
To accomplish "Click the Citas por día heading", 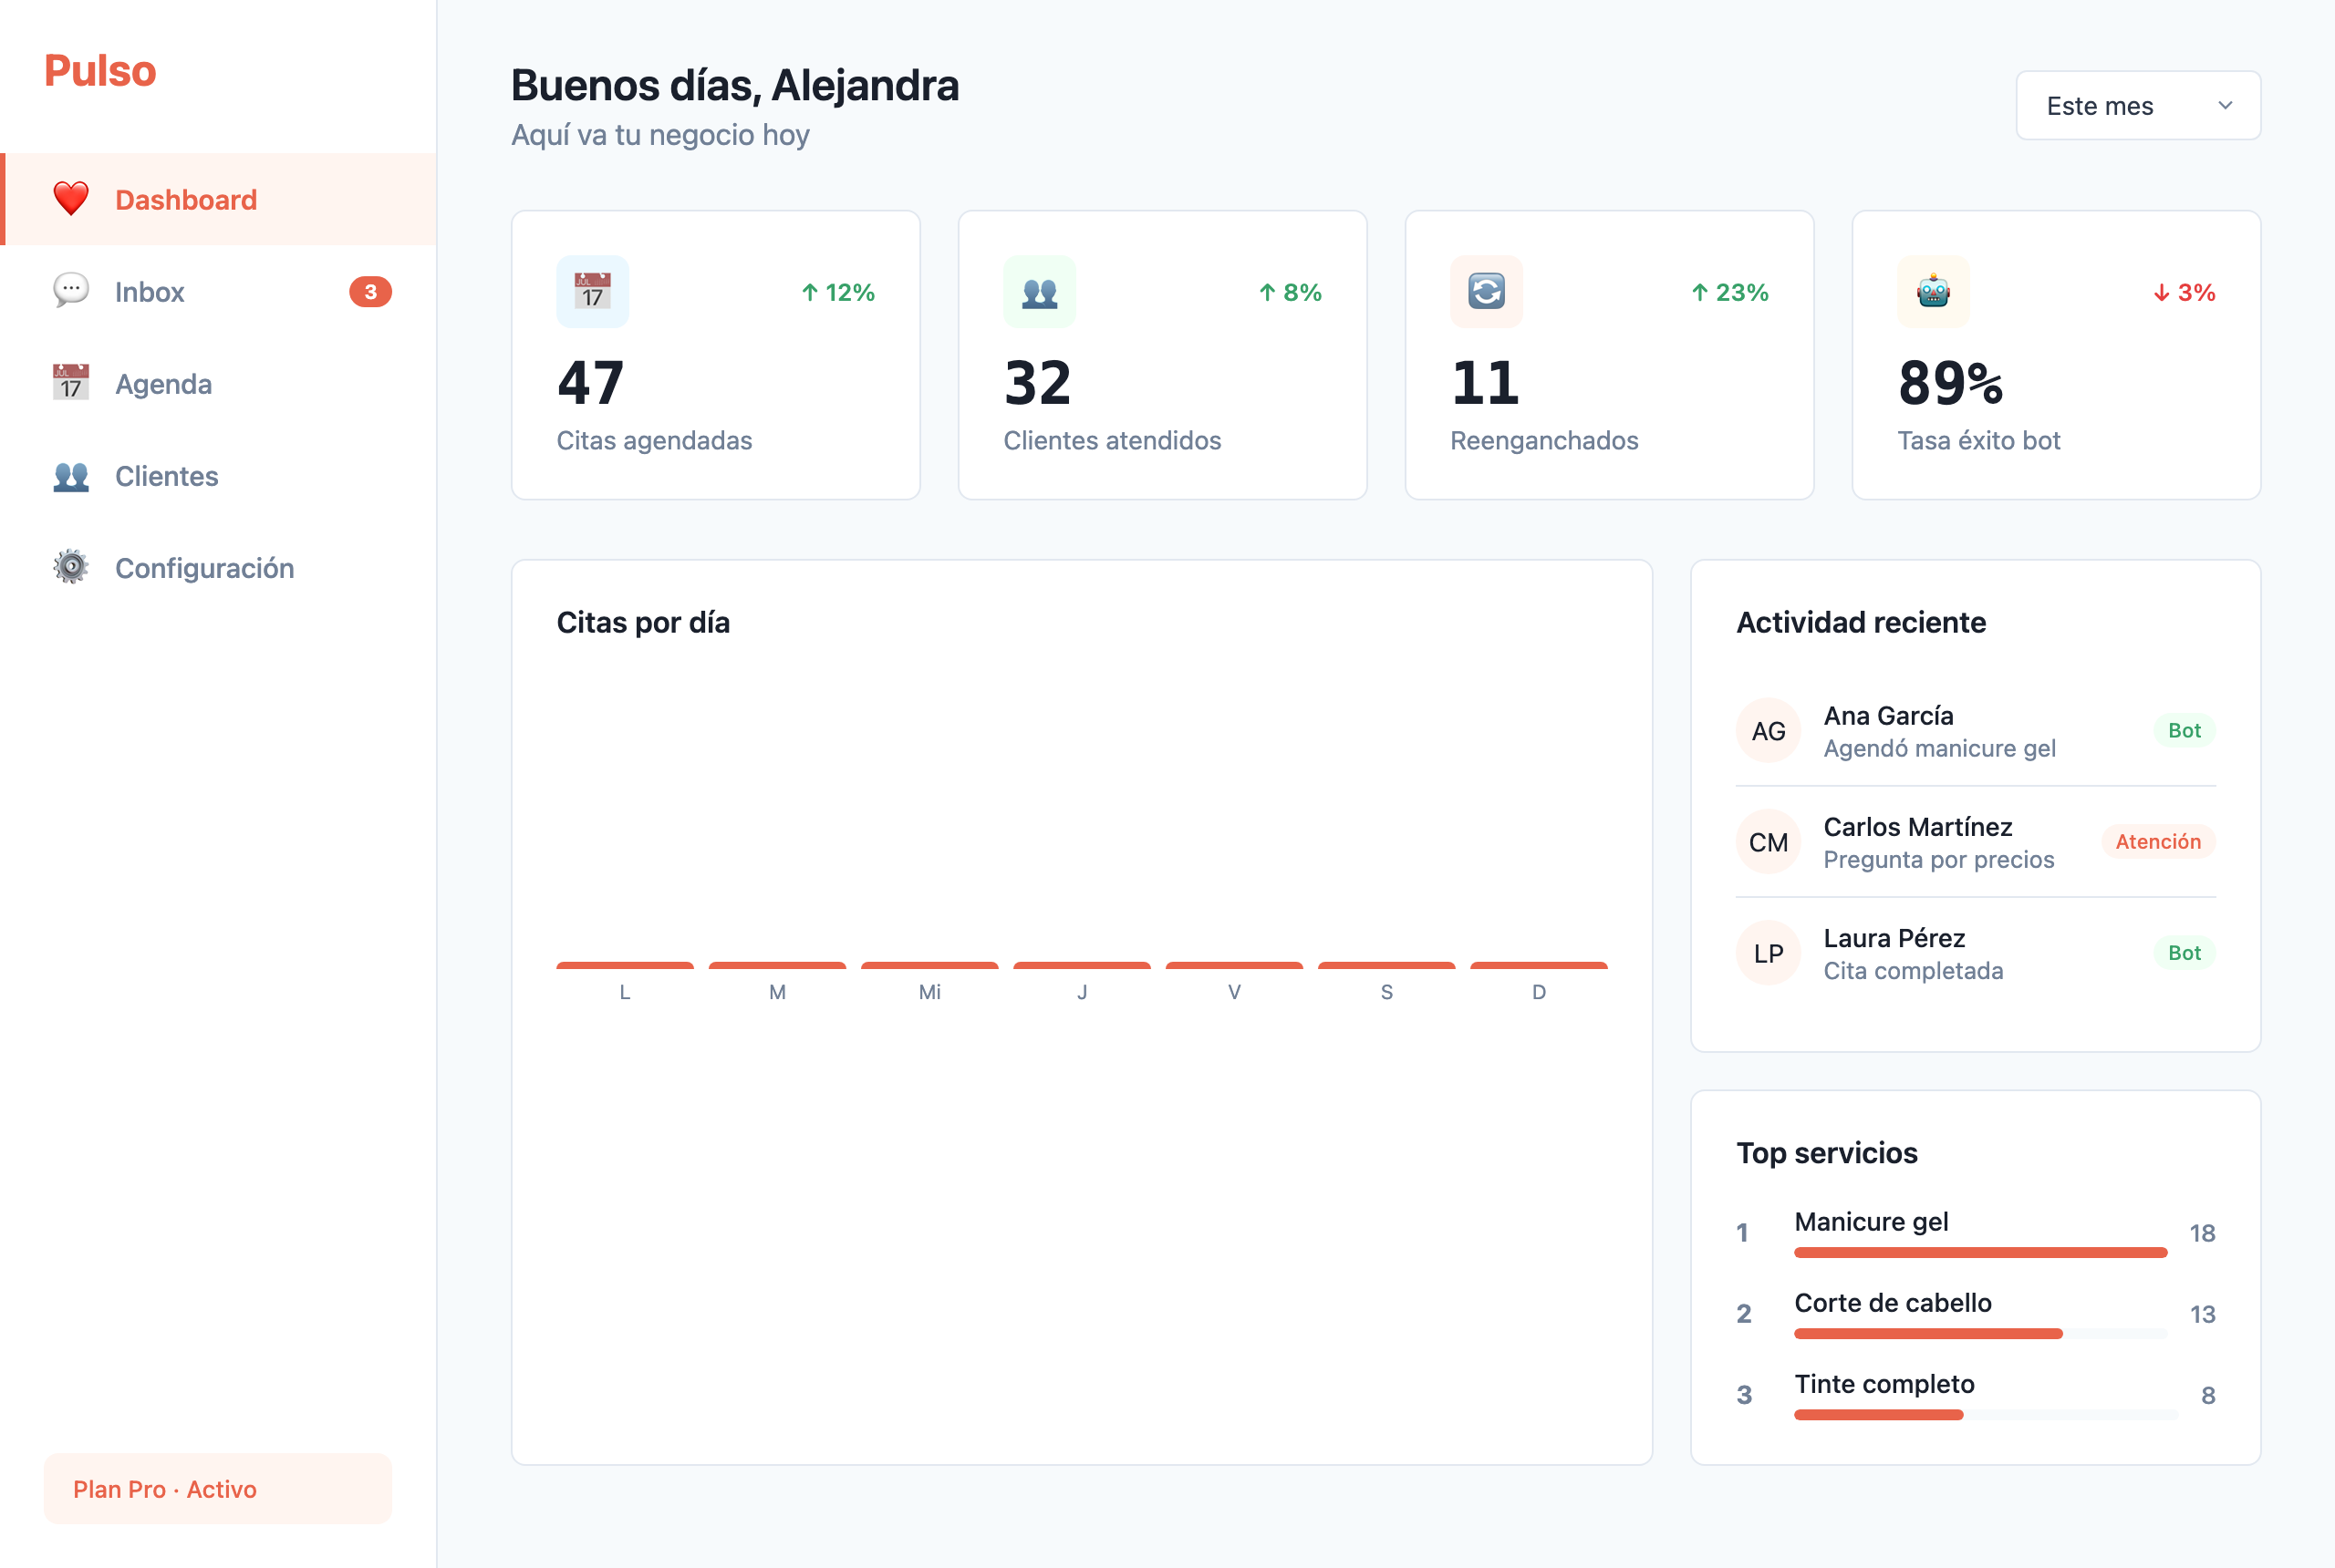I will (x=643, y=622).
